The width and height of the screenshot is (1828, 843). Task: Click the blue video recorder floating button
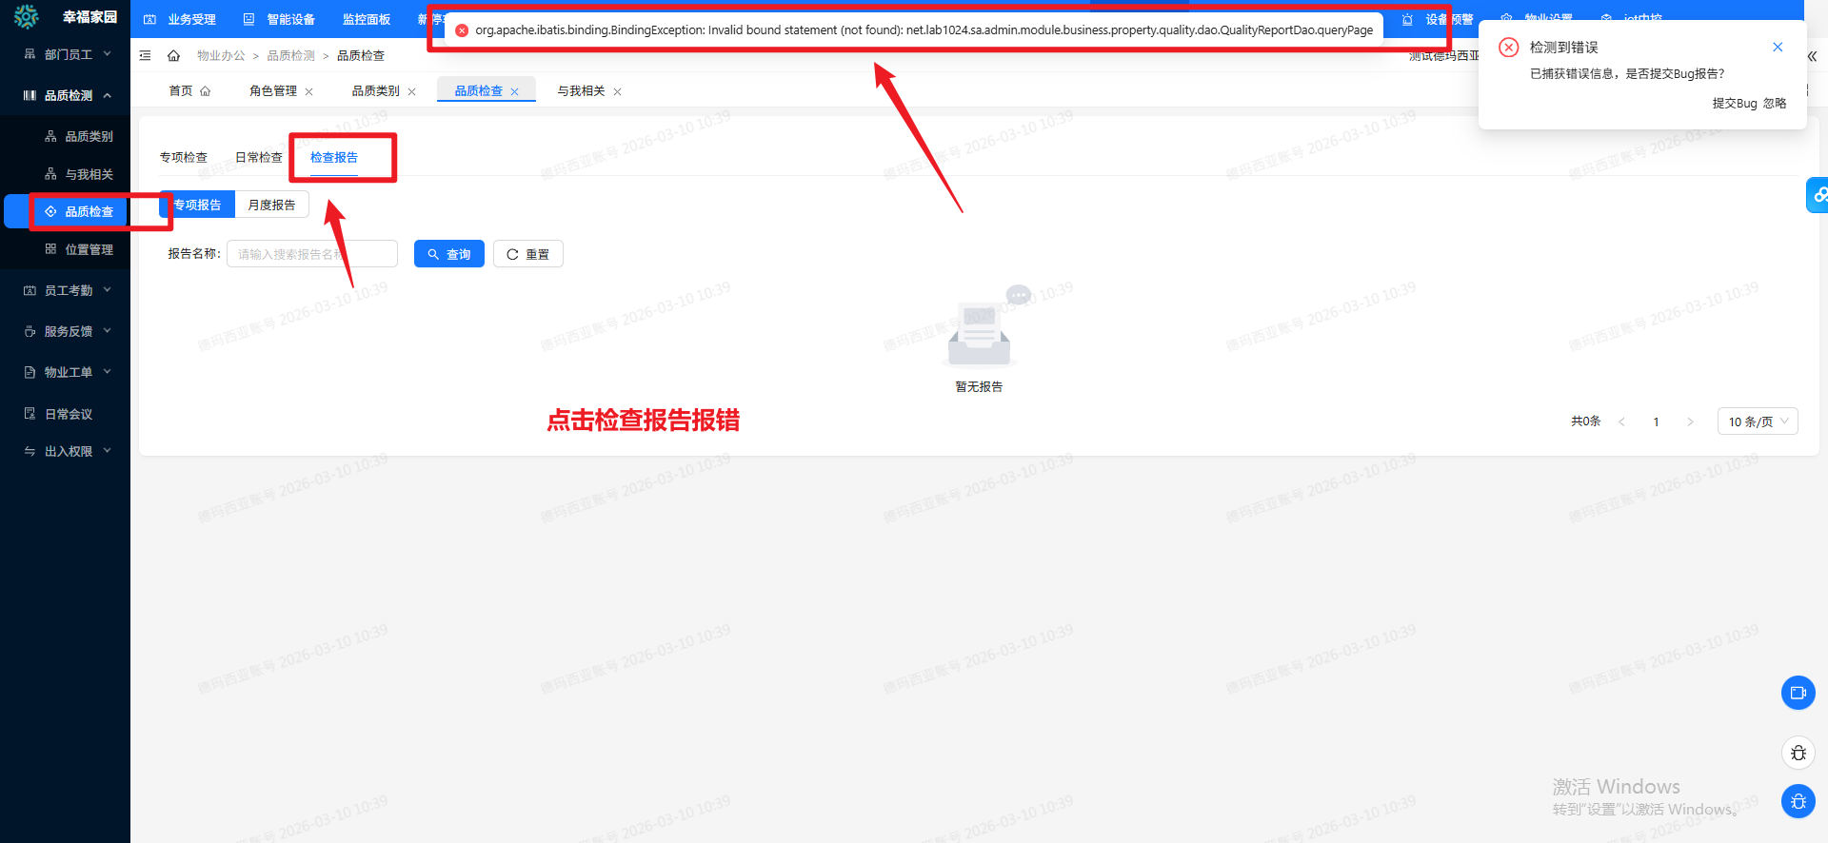coord(1798,693)
